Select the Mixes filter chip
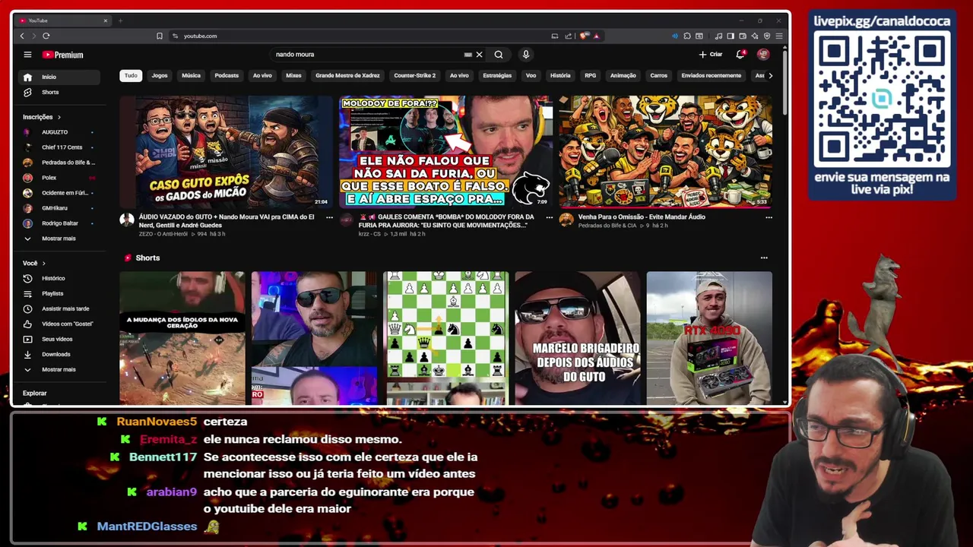The image size is (973, 547). point(293,75)
